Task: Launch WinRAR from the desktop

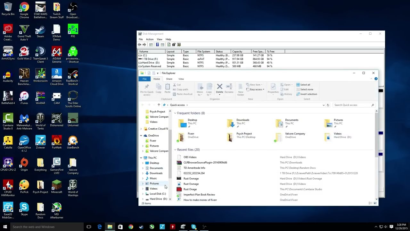Action: [40, 98]
